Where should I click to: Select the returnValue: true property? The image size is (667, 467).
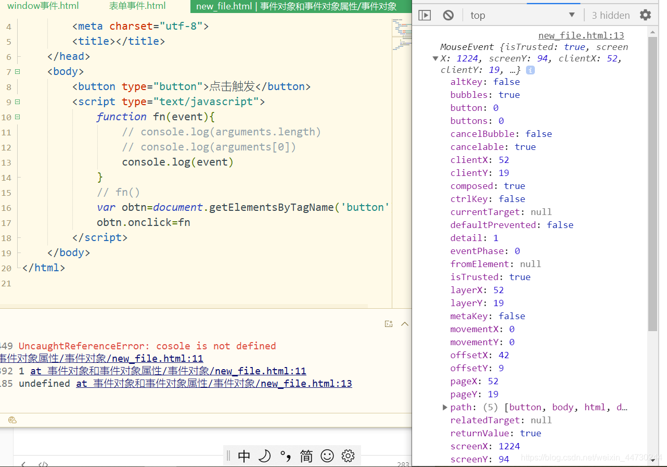click(x=496, y=433)
